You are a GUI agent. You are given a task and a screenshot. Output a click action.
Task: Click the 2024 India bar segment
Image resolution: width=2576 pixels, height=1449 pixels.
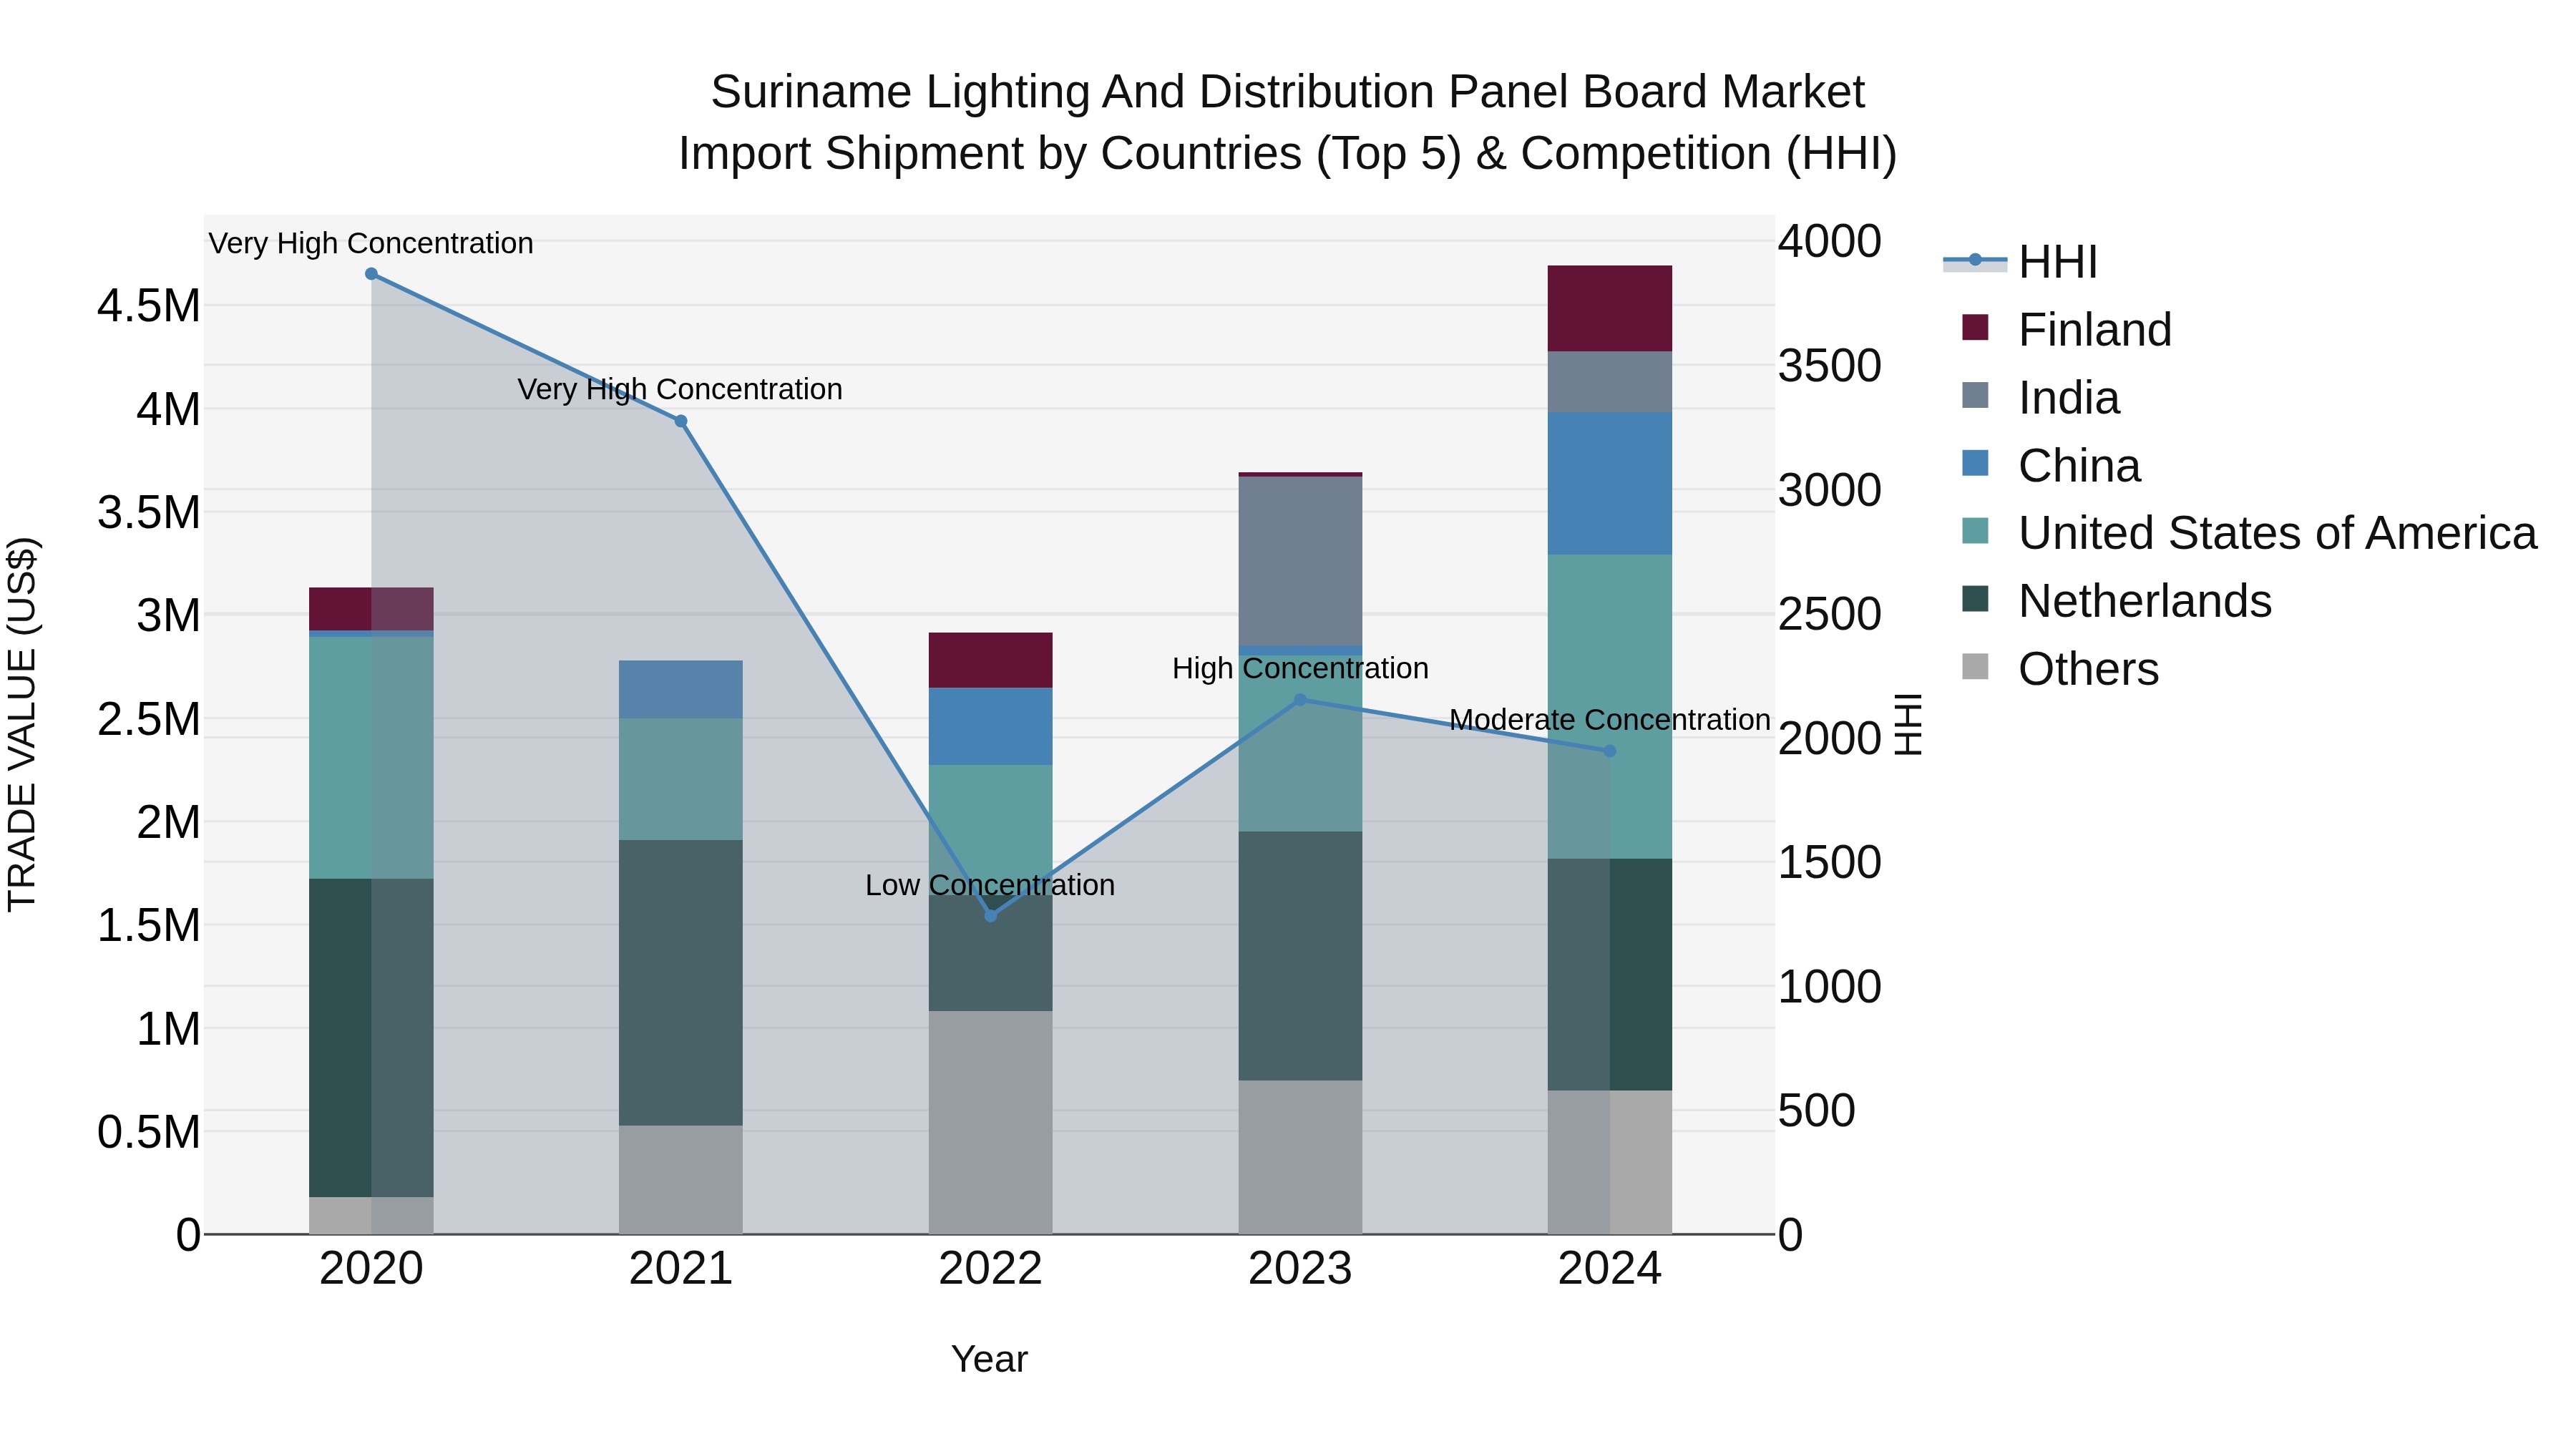1610,382
